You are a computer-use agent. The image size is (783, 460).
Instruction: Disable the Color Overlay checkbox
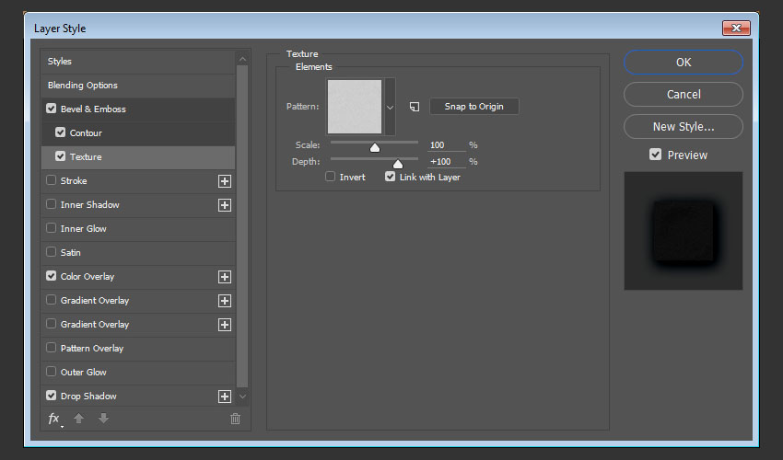click(x=51, y=276)
